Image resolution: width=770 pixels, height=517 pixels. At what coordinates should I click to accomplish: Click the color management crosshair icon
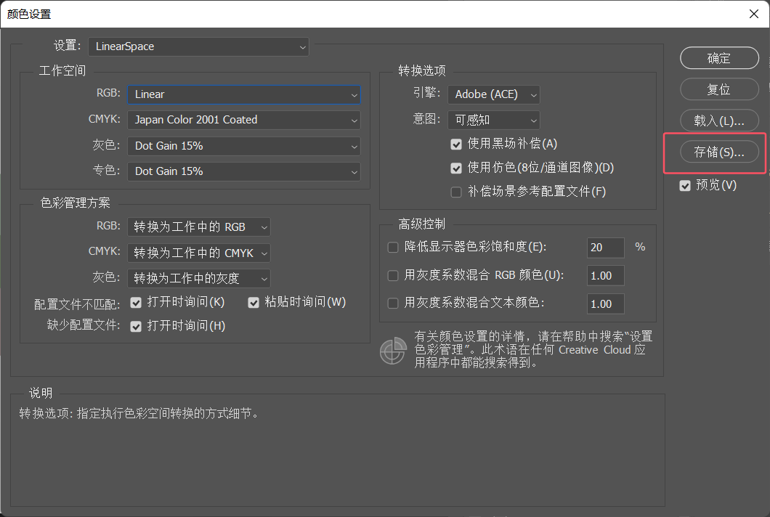(393, 351)
